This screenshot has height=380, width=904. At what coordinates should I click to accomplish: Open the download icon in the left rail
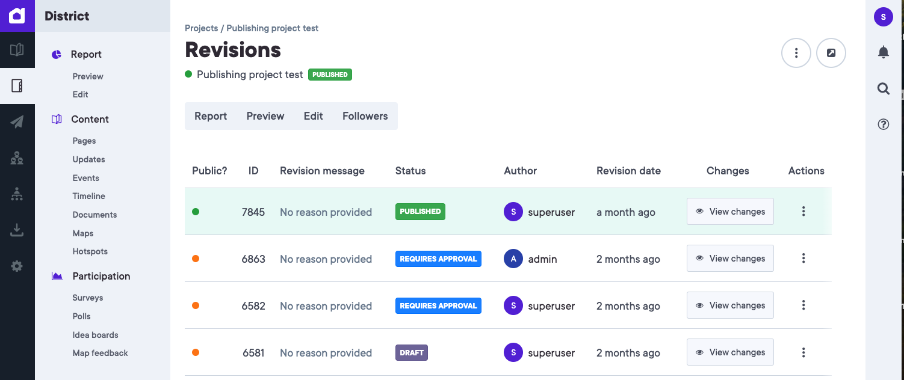pos(17,230)
